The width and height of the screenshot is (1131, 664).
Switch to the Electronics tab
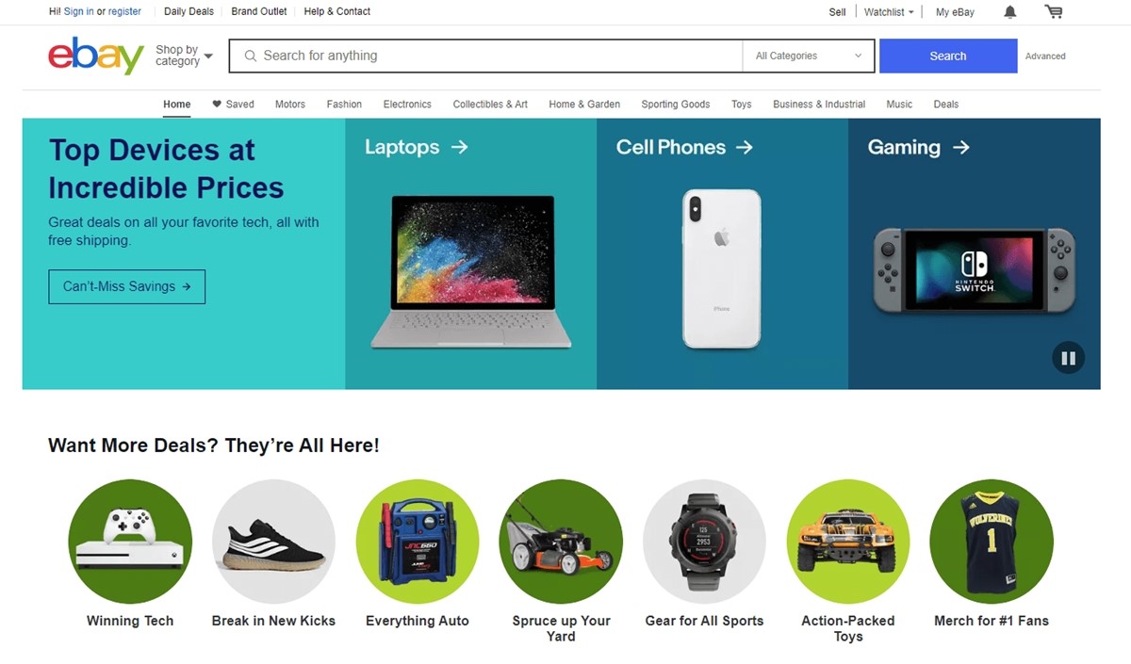tap(407, 105)
